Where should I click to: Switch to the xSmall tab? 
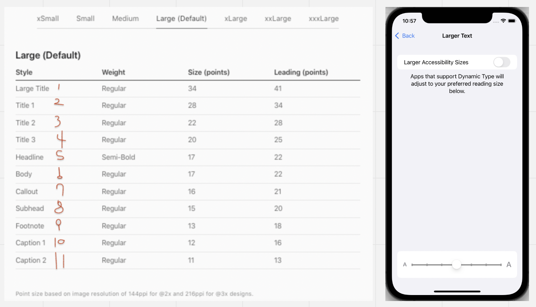(x=48, y=19)
